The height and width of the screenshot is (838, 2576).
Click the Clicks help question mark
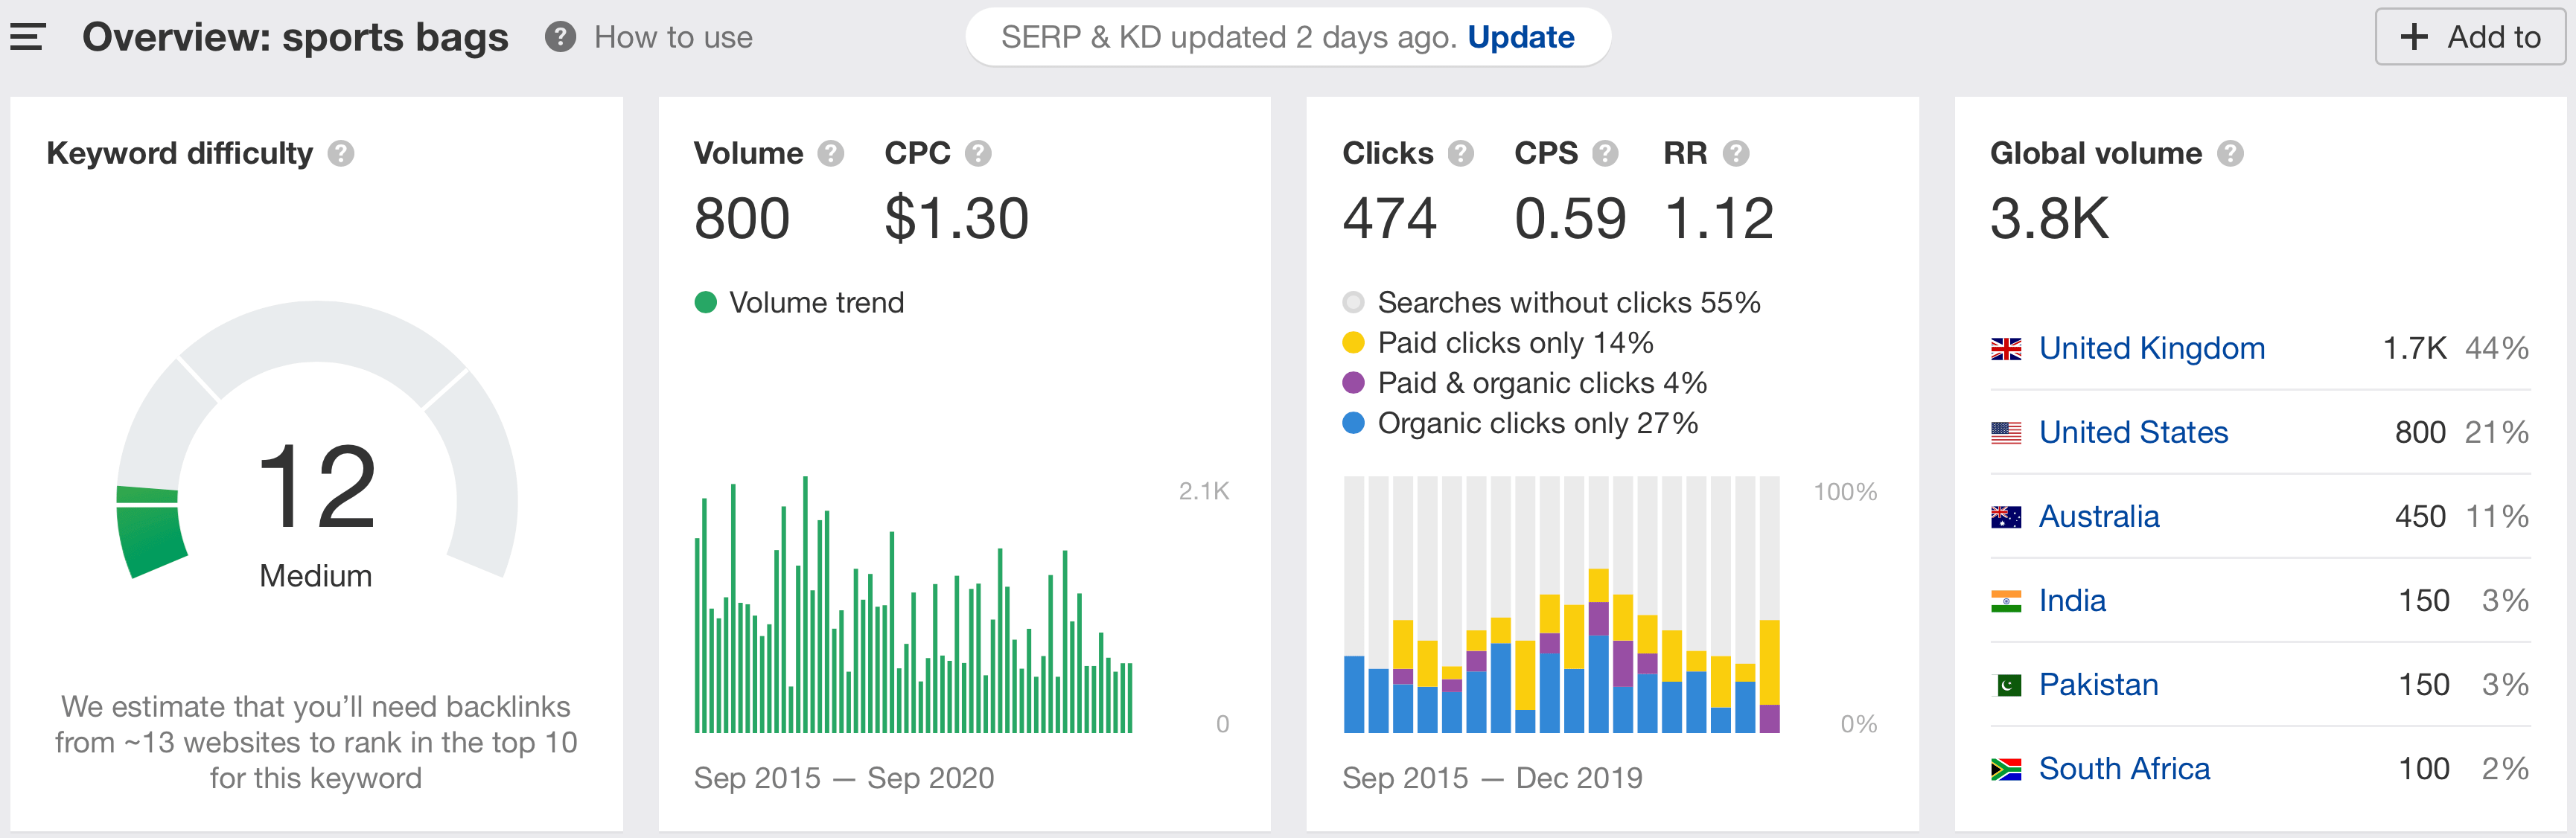[x=1460, y=153]
